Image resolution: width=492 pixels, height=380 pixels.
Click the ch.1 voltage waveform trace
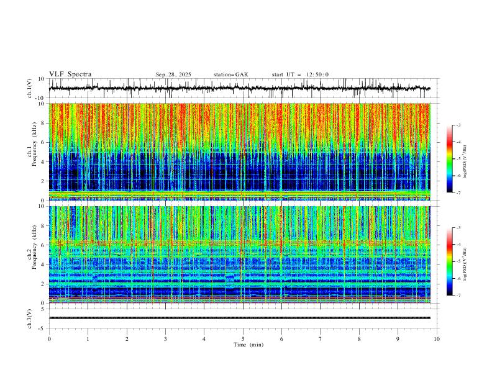click(x=239, y=88)
